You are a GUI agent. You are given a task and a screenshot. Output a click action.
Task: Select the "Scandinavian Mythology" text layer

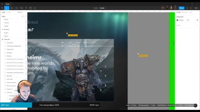(14, 46)
